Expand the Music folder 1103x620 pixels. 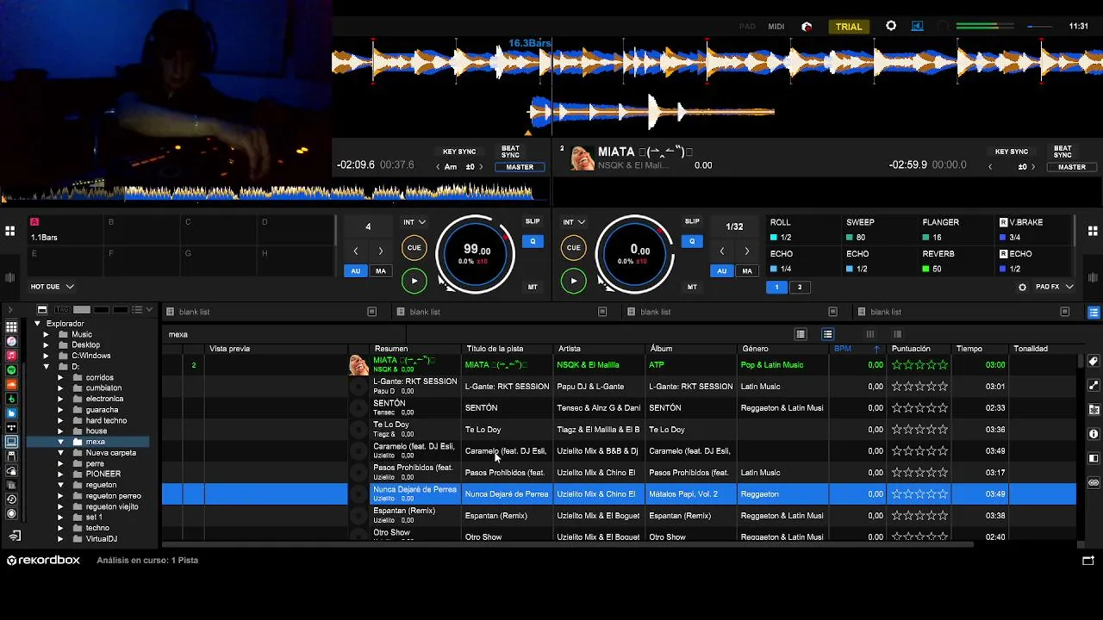(46, 334)
